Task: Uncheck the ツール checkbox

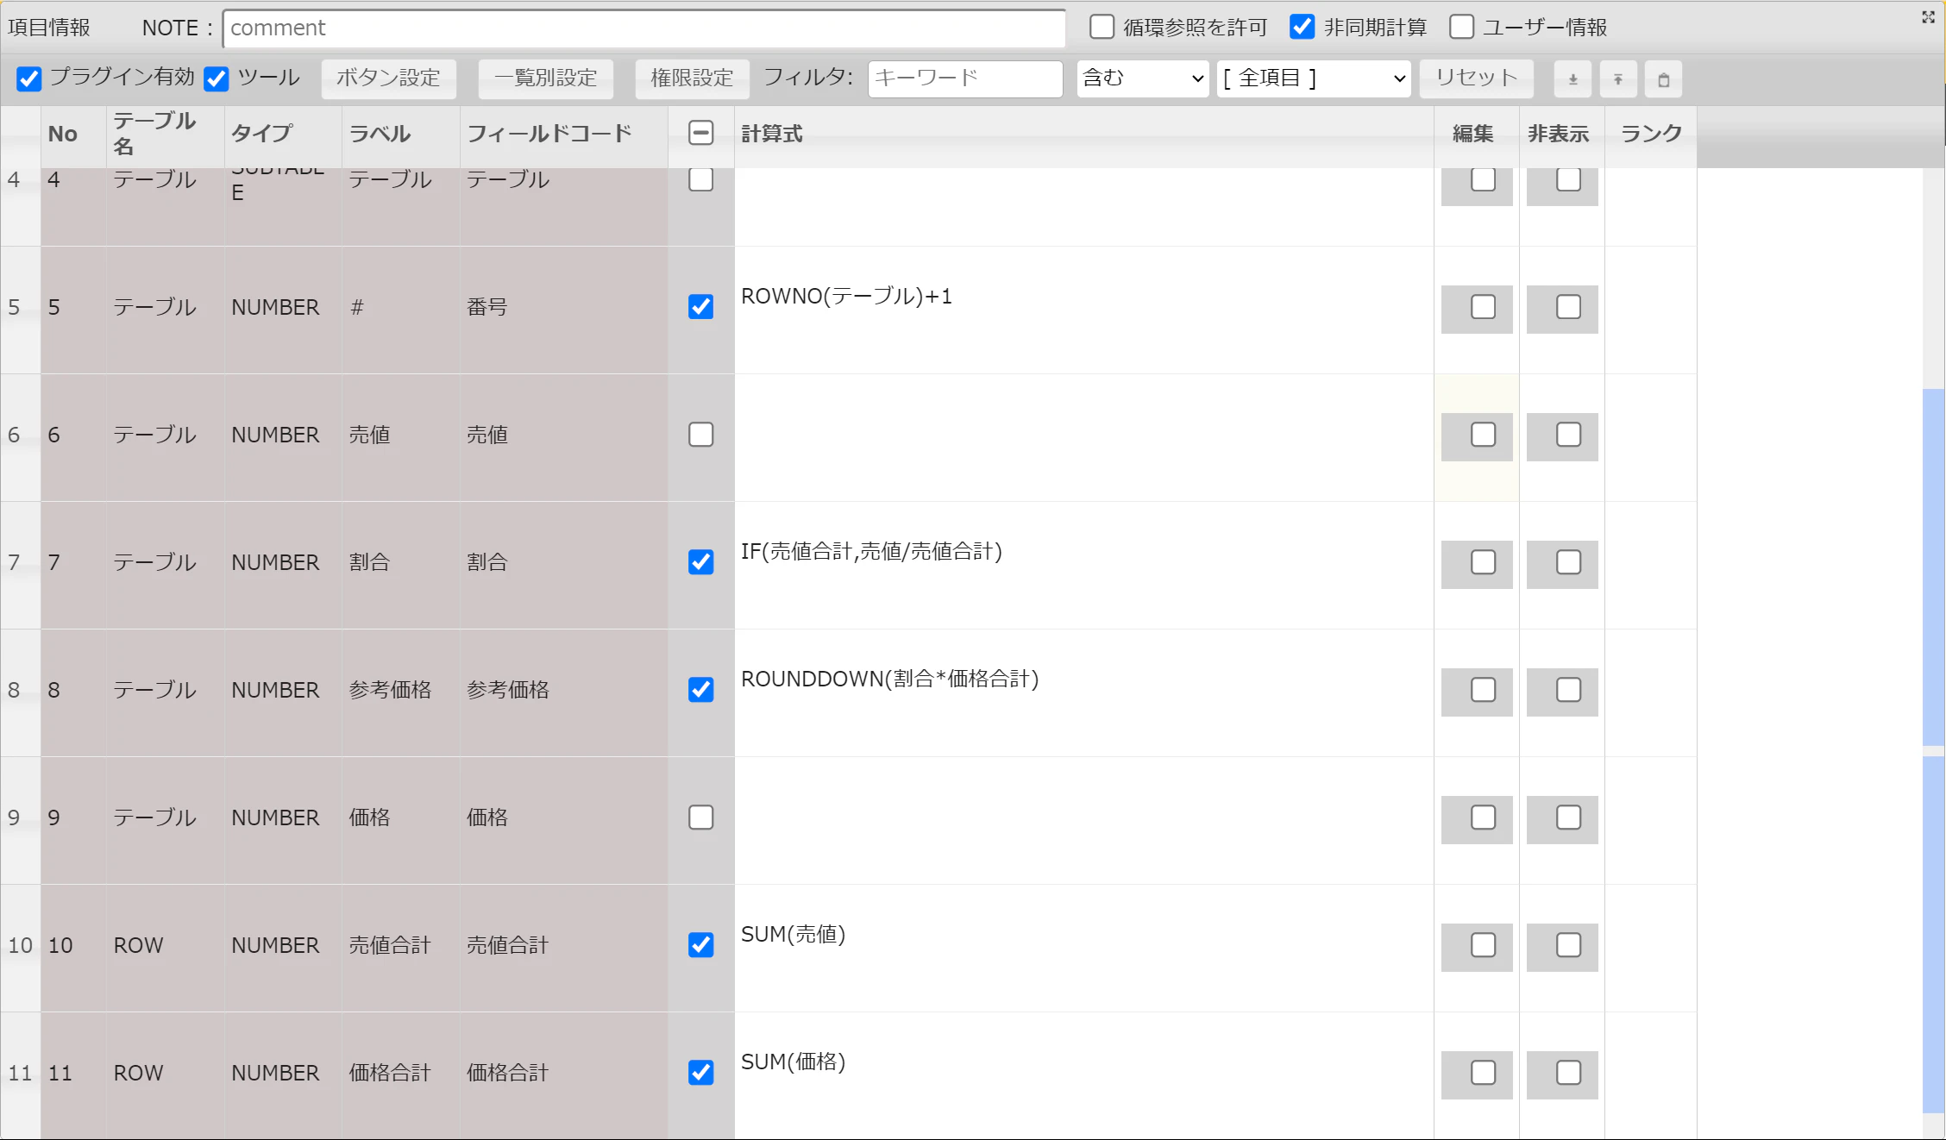Action: [217, 78]
